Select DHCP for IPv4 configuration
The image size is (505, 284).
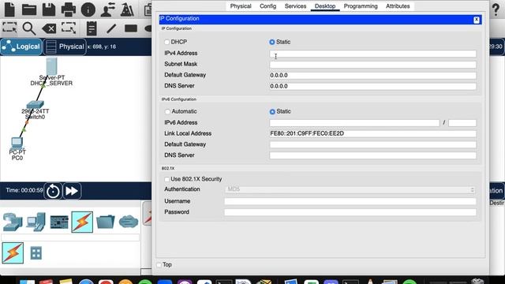tap(166, 42)
